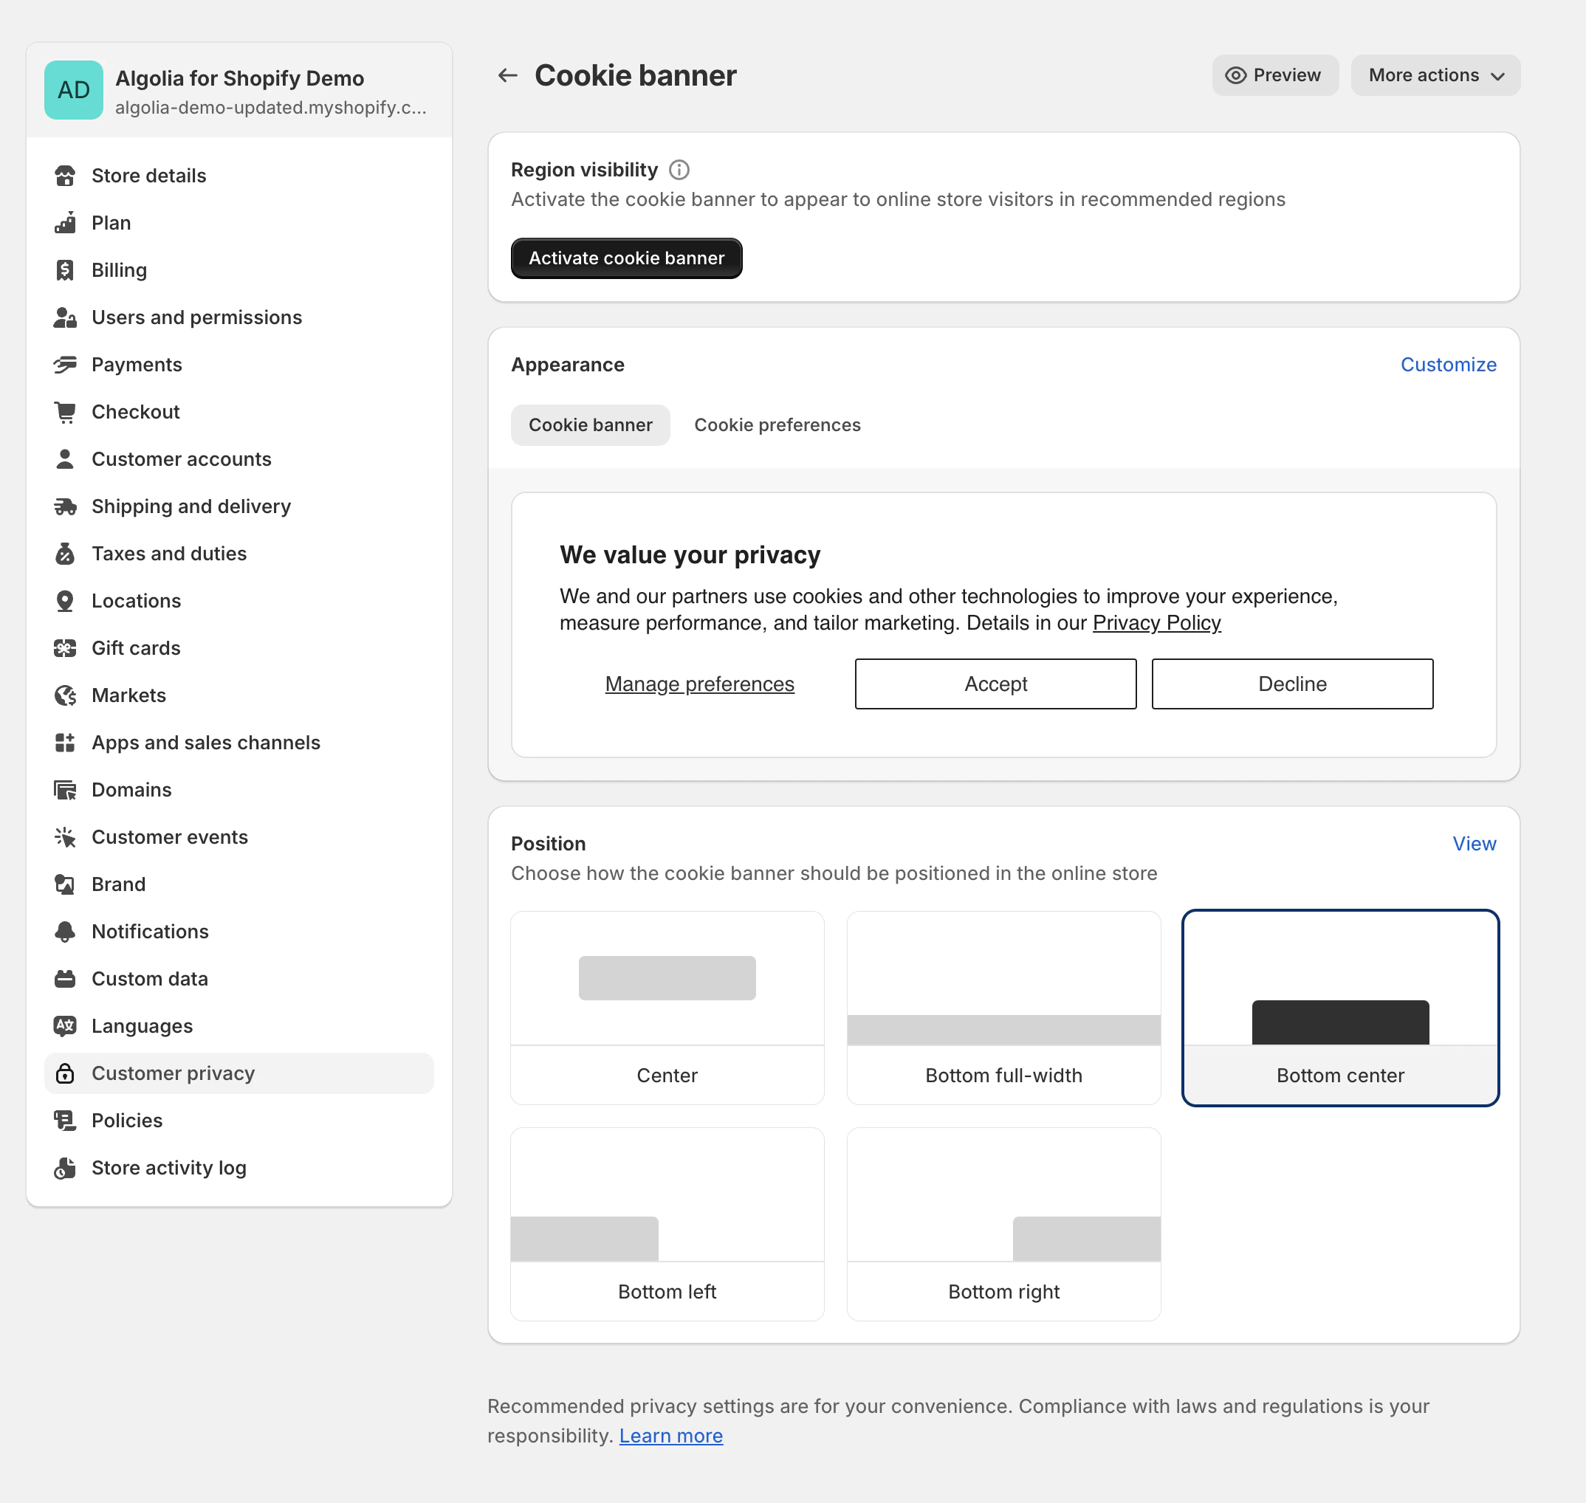Image resolution: width=1586 pixels, height=1503 pixels.
Task: Open Checkout settings via cart icon
Action: point(66,411)
